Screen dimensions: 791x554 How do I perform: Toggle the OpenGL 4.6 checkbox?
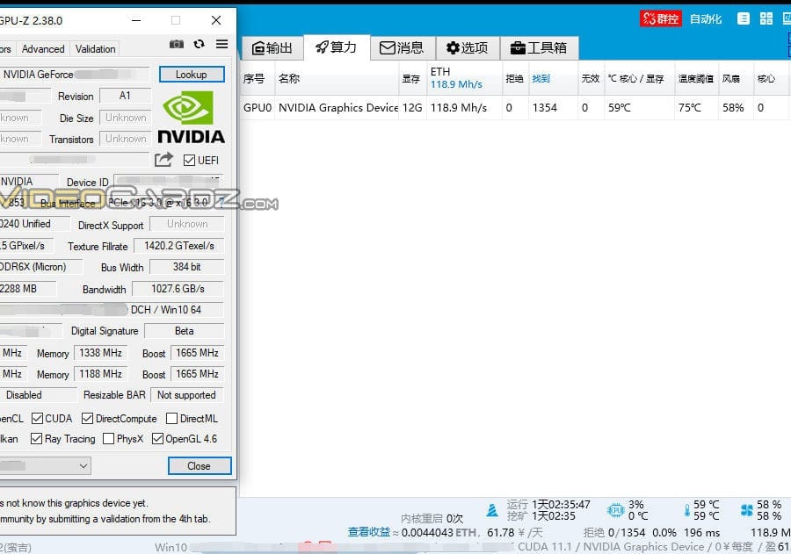pyautogui.click(x=157, y=439)
